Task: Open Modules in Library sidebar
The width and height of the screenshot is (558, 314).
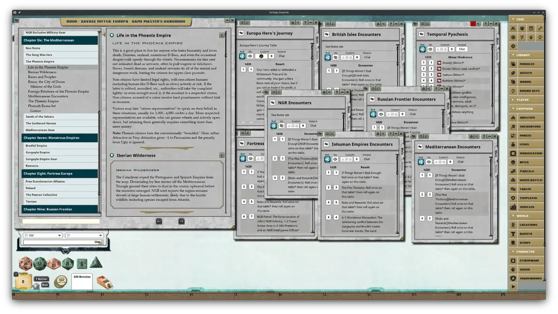Action: 527,64
